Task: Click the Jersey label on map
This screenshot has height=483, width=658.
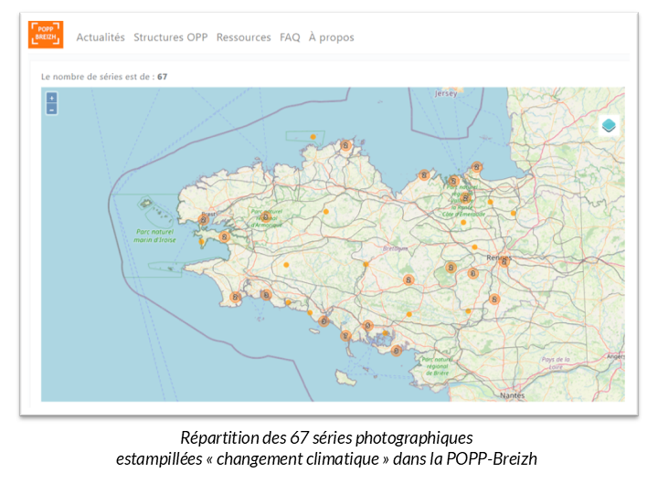Action: click(446, 93)
